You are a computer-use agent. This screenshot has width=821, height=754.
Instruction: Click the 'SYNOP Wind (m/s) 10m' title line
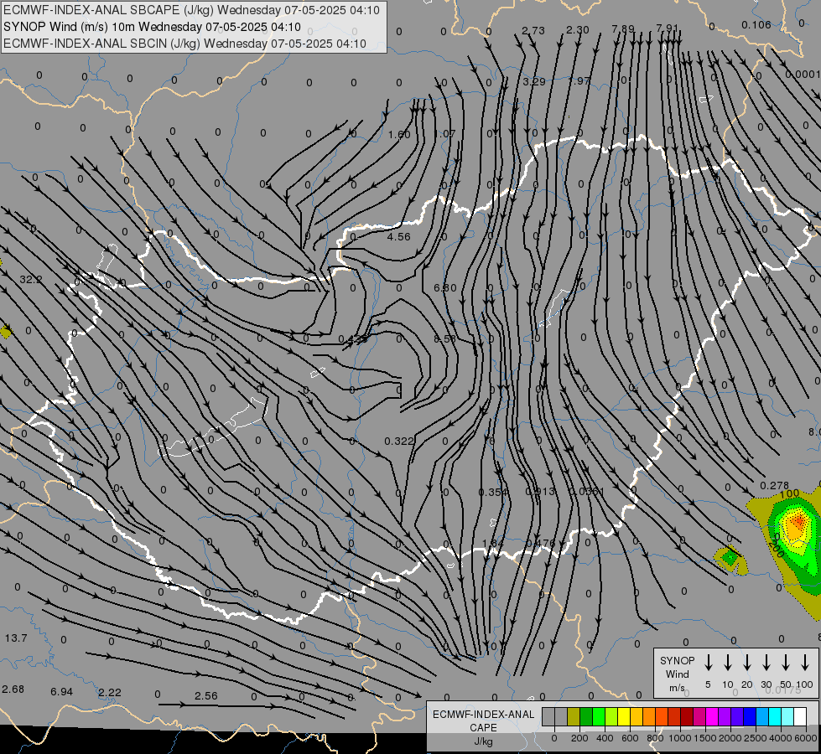(152, 27)
